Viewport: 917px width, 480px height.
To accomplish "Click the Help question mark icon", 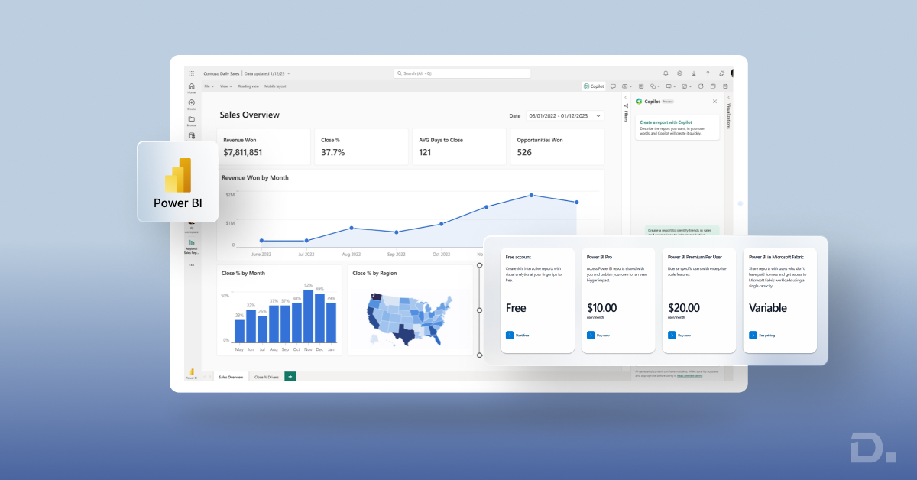I will point(708,73).
